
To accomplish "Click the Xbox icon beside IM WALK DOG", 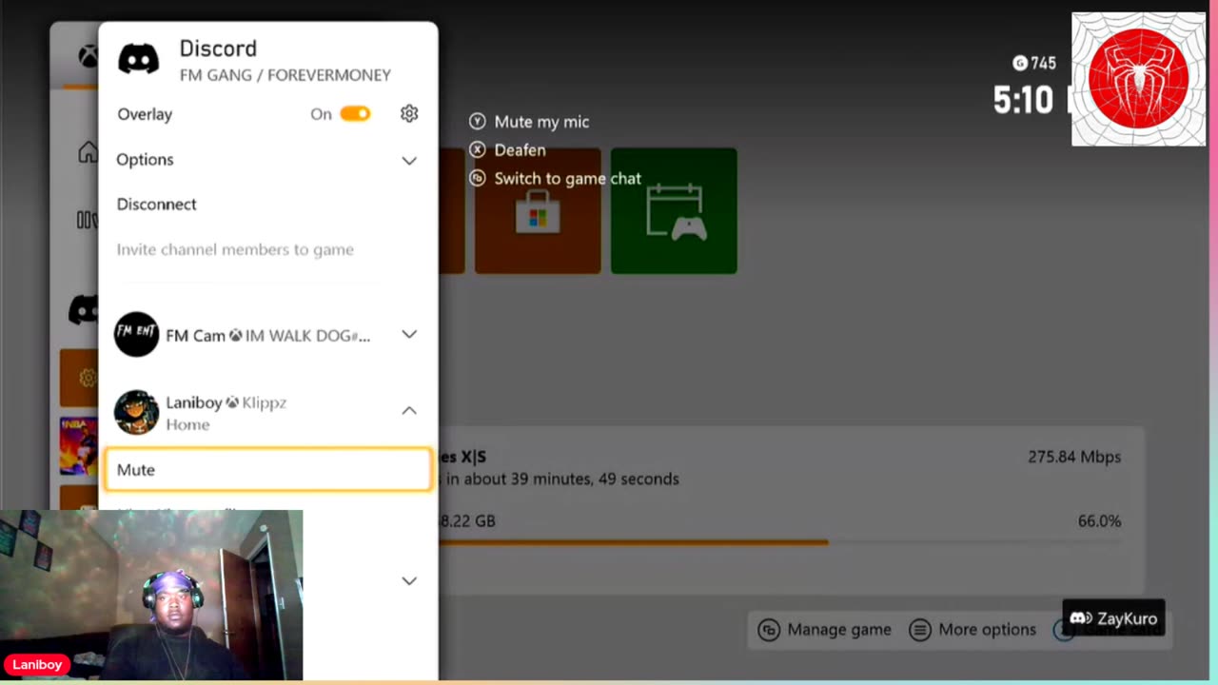I will point(235,336).
